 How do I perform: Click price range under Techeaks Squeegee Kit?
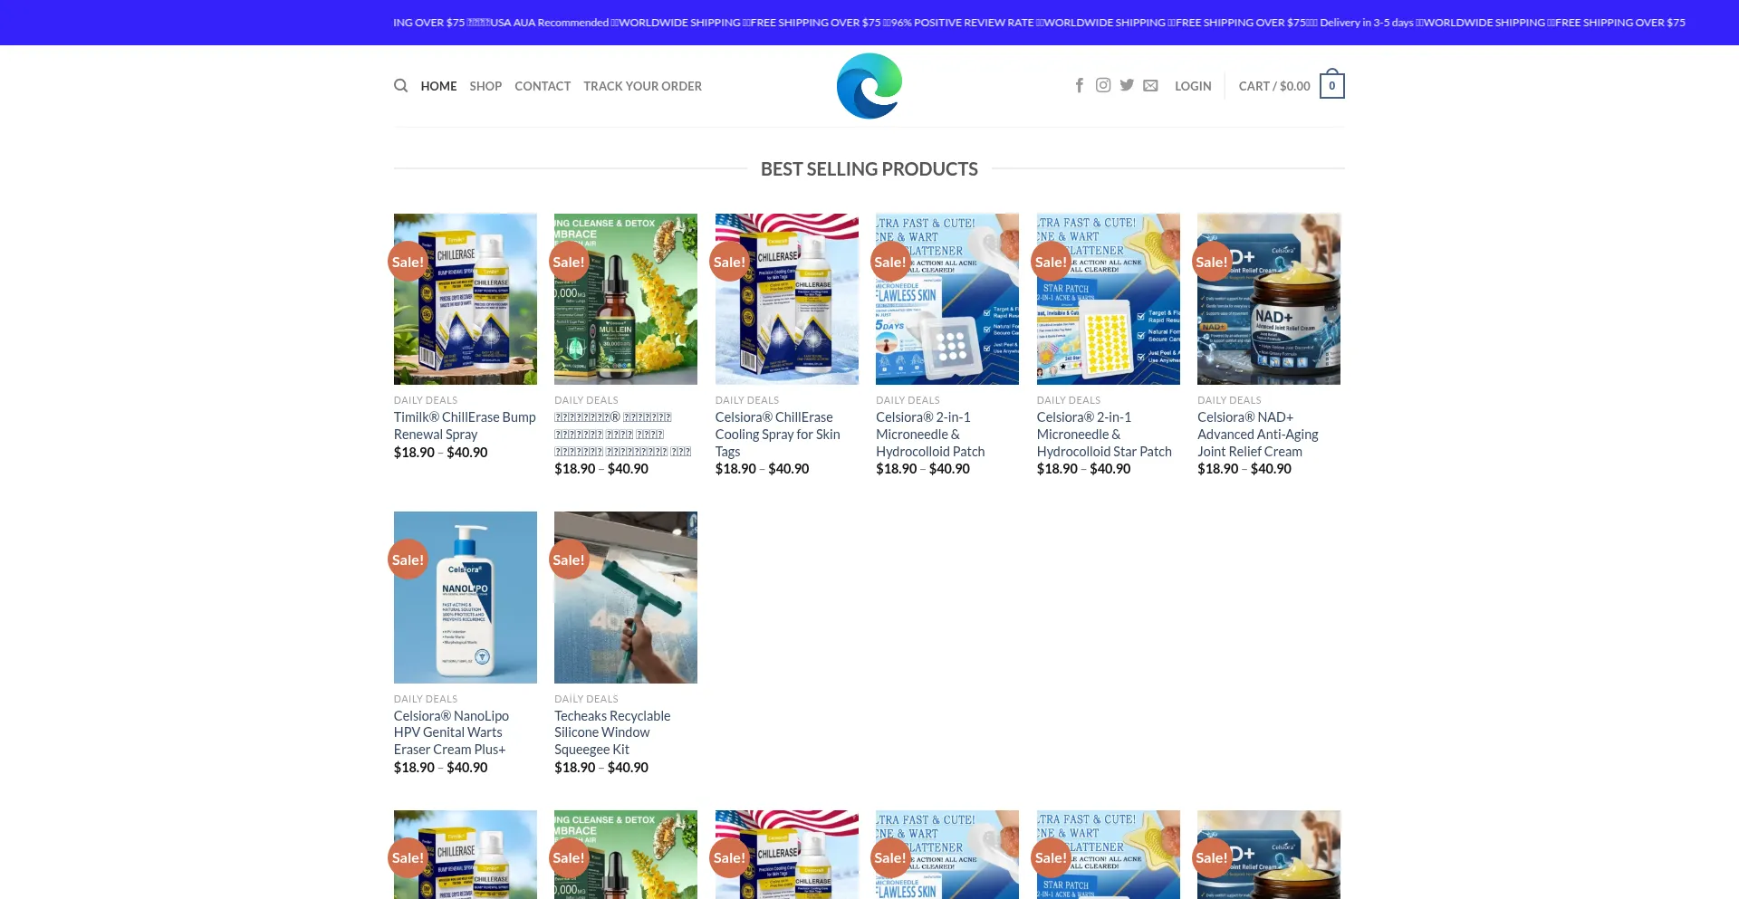[601, 767]
